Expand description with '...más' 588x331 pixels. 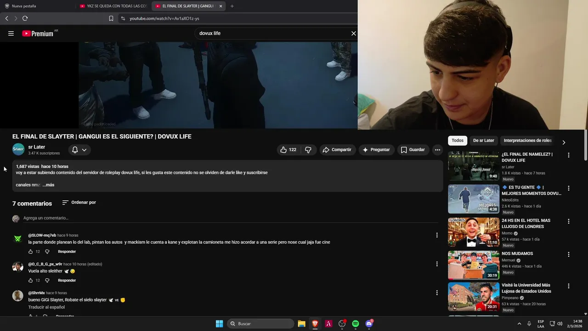(48, 185)
